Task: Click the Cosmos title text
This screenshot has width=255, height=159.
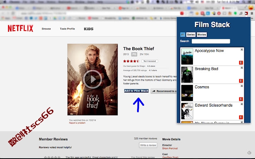Action: coord(202,87)
